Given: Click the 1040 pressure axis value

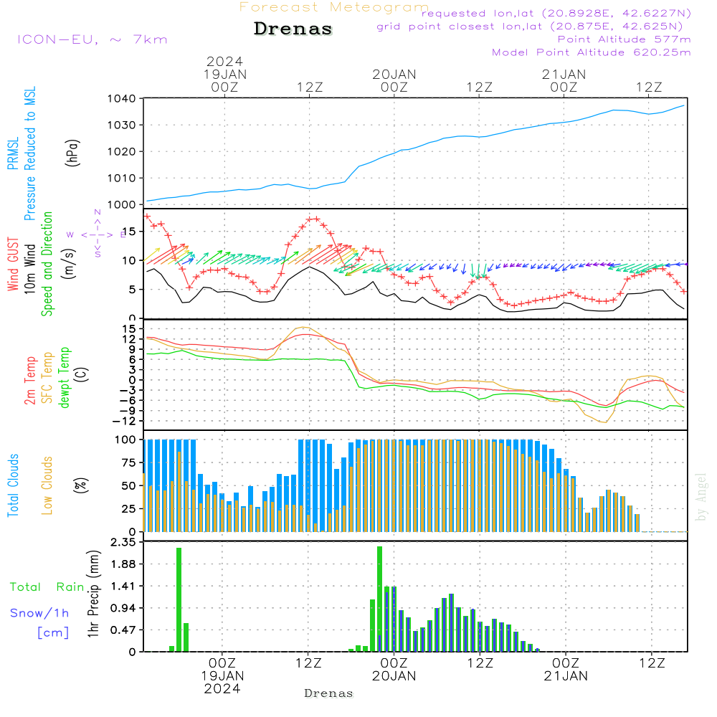Looking at the screenshot, I should [122, 99].
